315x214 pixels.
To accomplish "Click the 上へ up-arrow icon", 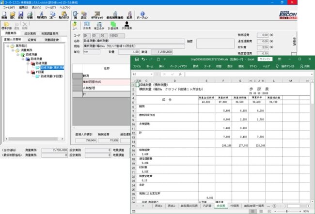I will point(75,26).
